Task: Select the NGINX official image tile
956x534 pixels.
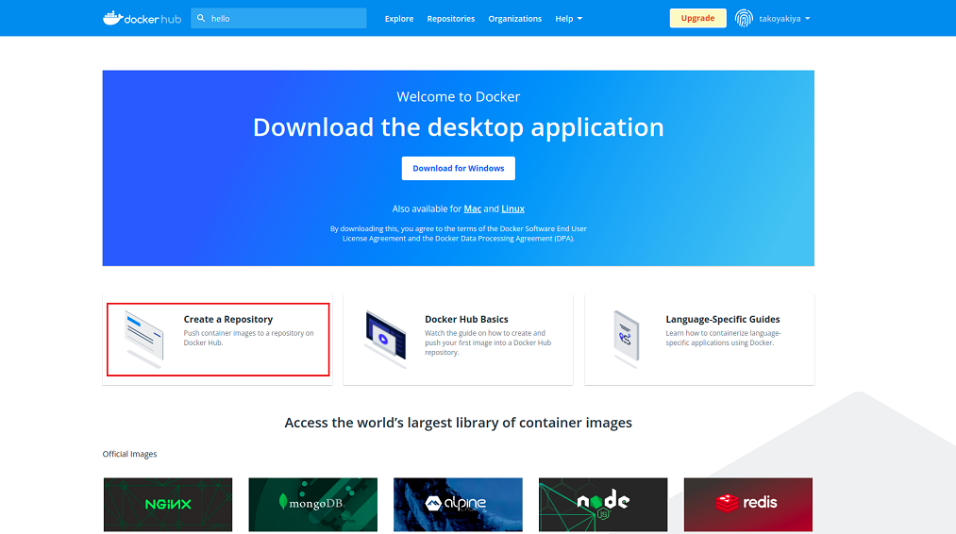Action: pos(168,505)
